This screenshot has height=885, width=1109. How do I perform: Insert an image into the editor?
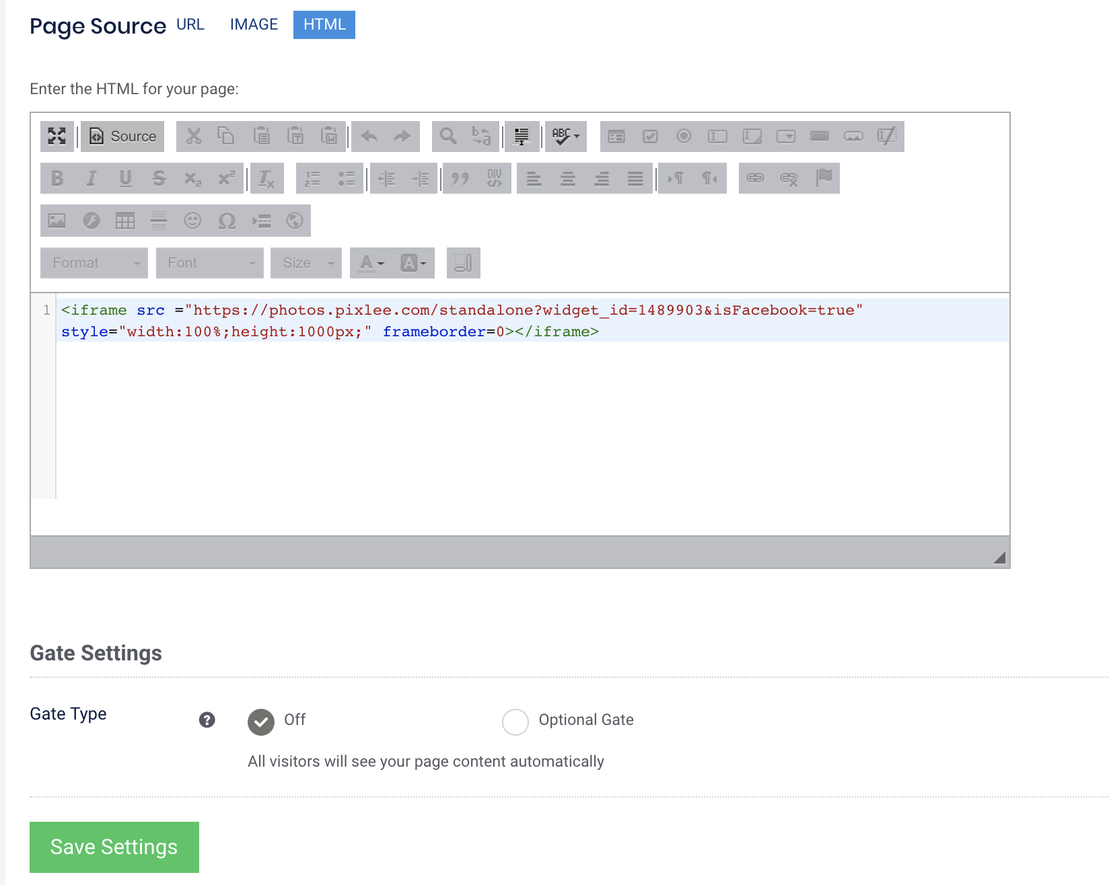(57, 221)
